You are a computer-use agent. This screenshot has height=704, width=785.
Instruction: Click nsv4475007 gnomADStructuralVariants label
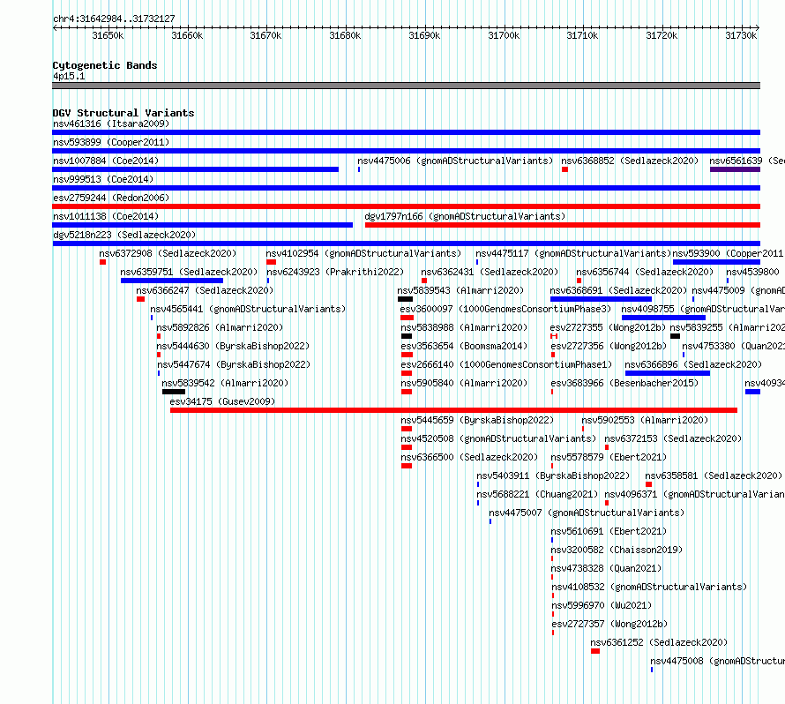point(587,513)
